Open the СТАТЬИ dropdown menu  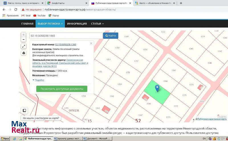pos(97,24)
